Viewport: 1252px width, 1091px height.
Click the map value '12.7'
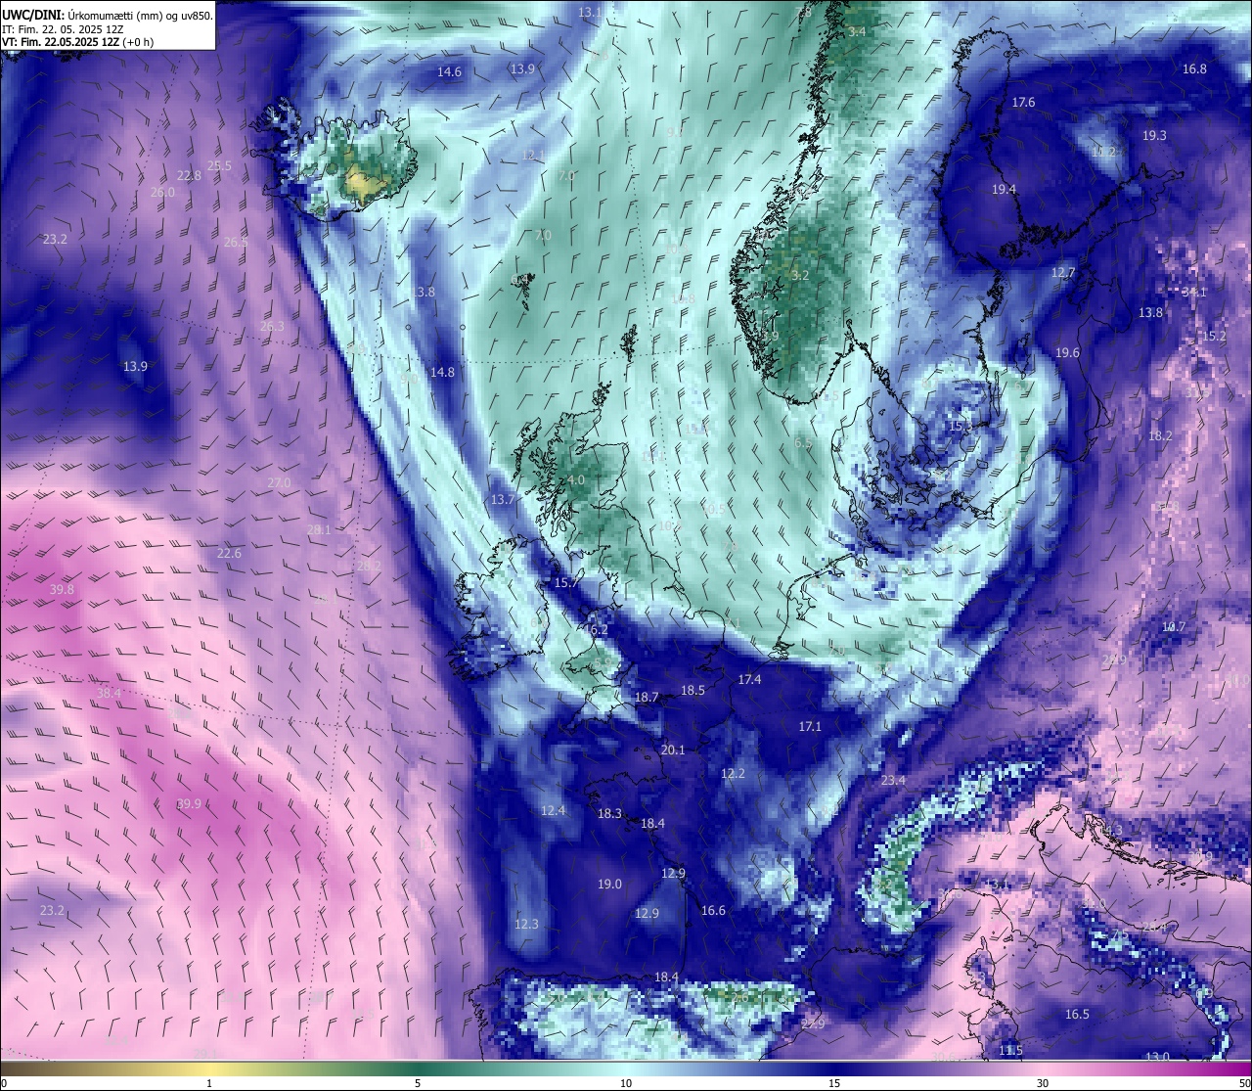(x=1063, y=273)
